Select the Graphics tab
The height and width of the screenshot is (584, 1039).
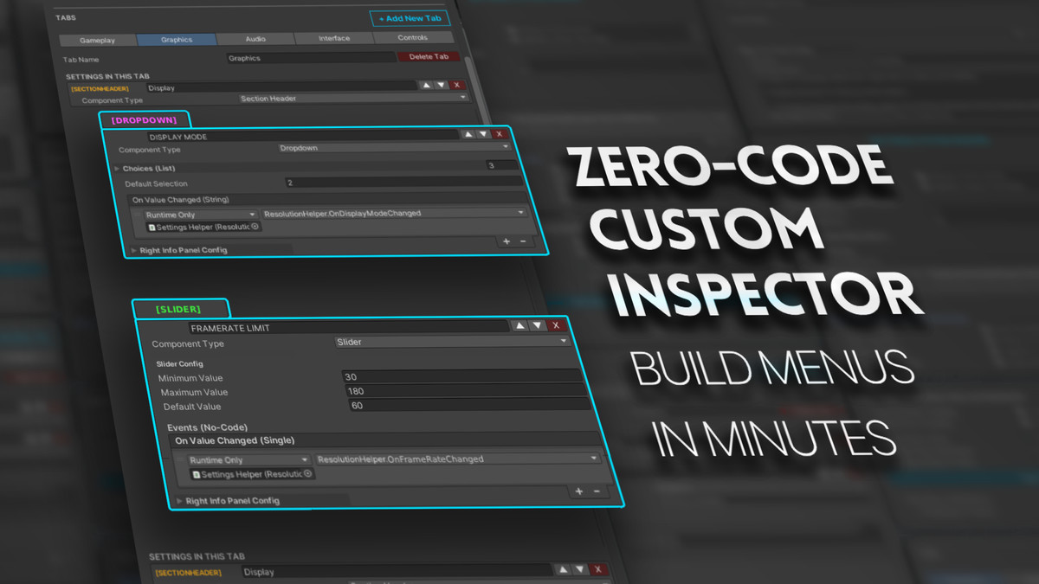tap(177, 40)
